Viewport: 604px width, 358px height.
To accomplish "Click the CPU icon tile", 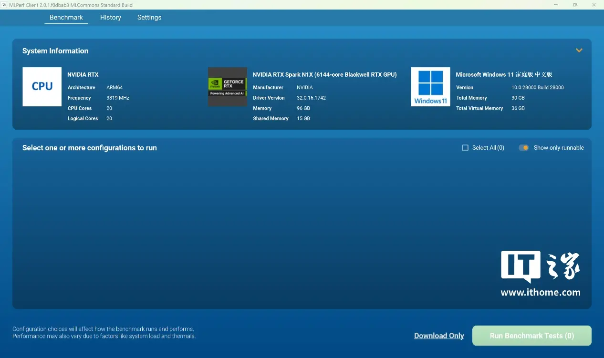I will (42, 87).
